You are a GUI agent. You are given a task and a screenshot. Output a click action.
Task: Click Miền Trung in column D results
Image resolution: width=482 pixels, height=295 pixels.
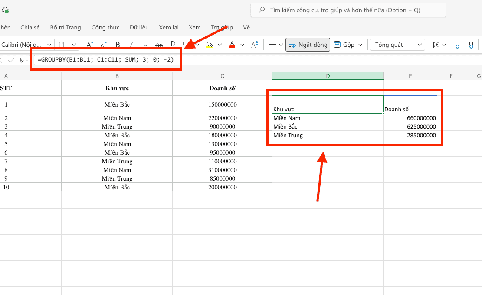pyautogui.click(x=328, y=136)
